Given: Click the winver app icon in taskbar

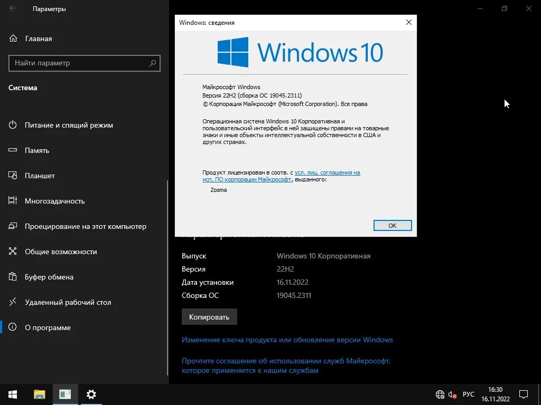Looking at the screenshot, I should [65, 394].
